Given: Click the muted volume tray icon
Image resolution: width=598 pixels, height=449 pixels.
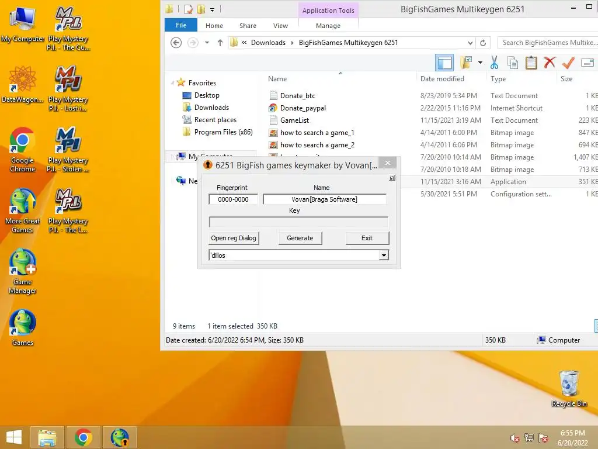Looking at the screenshot, I should (514, 438).
